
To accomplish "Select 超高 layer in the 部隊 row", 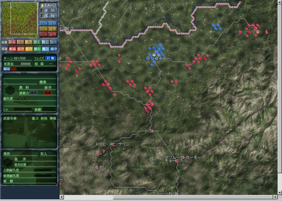I will coord(12,49).
